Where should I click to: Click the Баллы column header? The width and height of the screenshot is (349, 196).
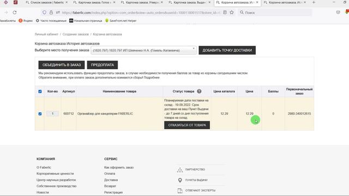click(273, 91)
